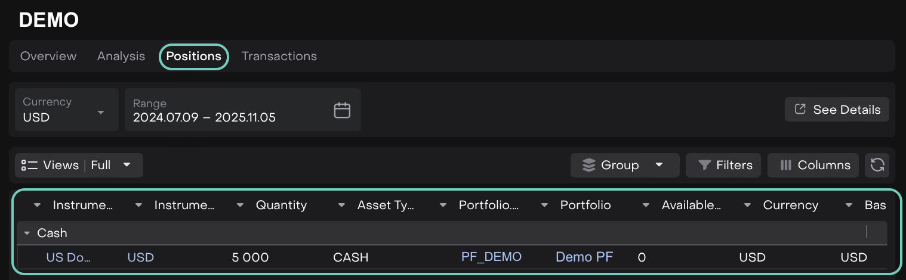Click the external link icon in See Details
This screenshot has height=280, width=906.
coord(800,110)
